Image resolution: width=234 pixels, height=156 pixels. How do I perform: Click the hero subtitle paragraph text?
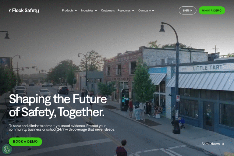62,128
